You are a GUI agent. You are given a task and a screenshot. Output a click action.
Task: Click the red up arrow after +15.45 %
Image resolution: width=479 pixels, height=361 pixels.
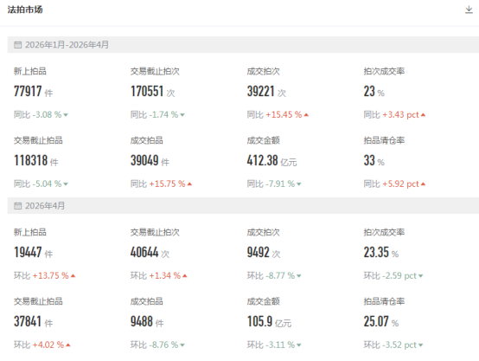306,115
